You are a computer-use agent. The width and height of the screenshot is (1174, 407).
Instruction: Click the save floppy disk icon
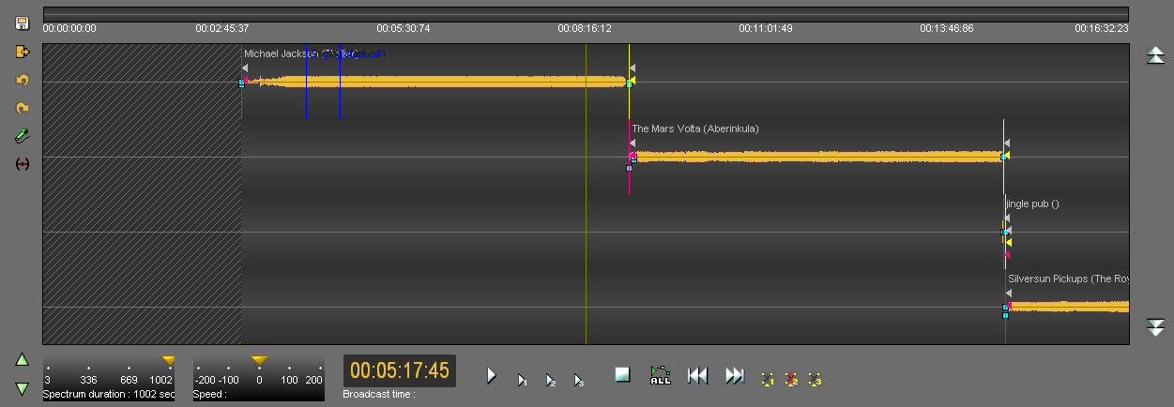(23, 23)
